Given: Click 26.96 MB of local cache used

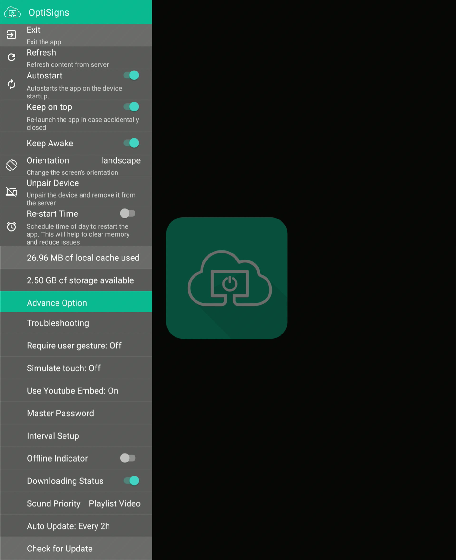Looking at the screenshot, I should (76, 258).
